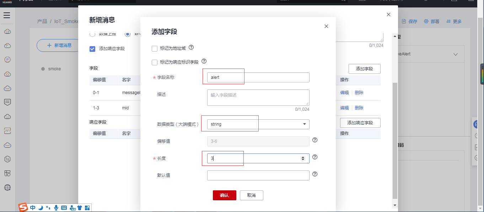Open the list panel sidebar icon
Screen dimensions: 484x212
[x=7, y=102]
